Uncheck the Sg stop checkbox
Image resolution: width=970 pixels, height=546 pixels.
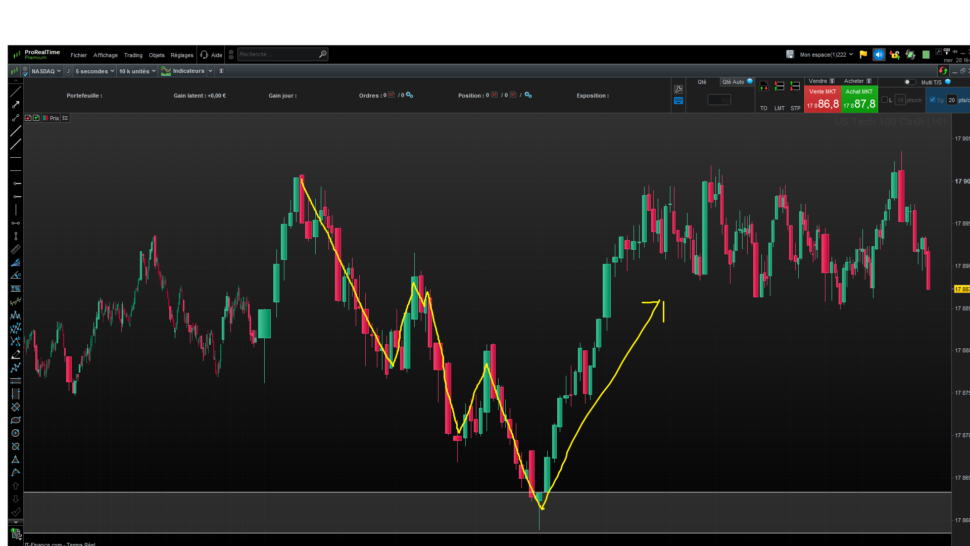pyautogui.click(x=933, y=100)
